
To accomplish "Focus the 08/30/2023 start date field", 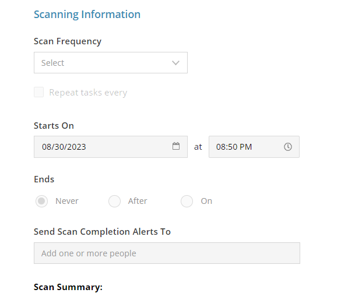I will tap(111, 147).
